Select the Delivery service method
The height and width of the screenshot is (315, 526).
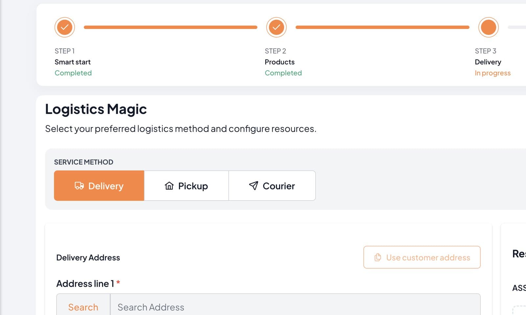click(99, 186)
